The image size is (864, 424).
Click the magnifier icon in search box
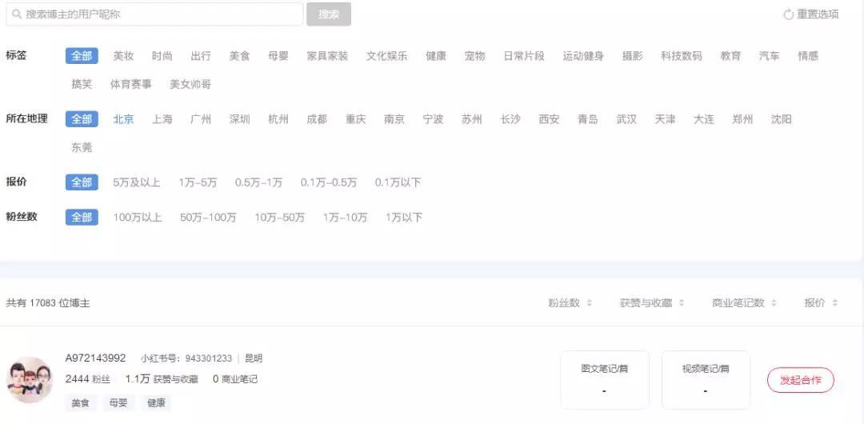click(17, 14)
